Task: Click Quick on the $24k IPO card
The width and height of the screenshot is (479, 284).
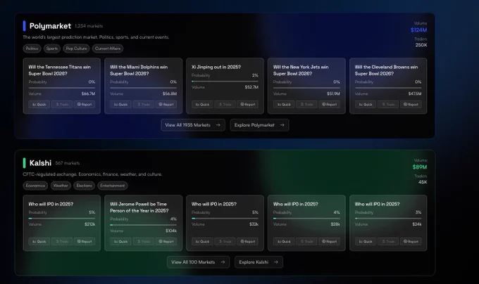Action: point(366,241)
